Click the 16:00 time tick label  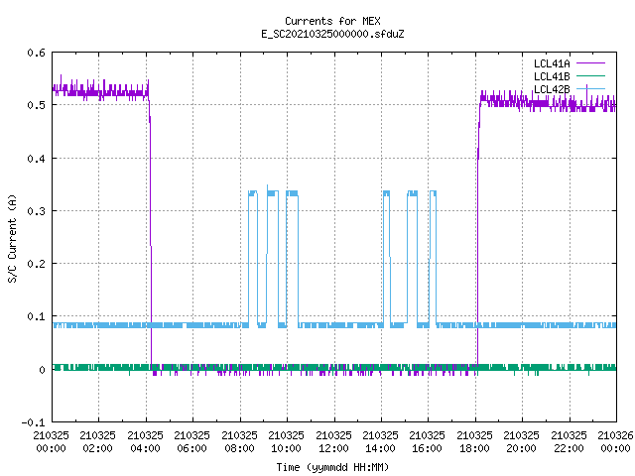(427, 448)
